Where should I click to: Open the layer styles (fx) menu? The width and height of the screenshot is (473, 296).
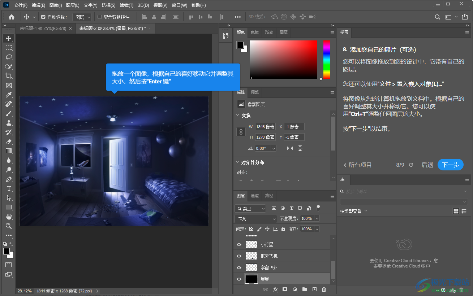pyautogui.click(x=275, y=289)
